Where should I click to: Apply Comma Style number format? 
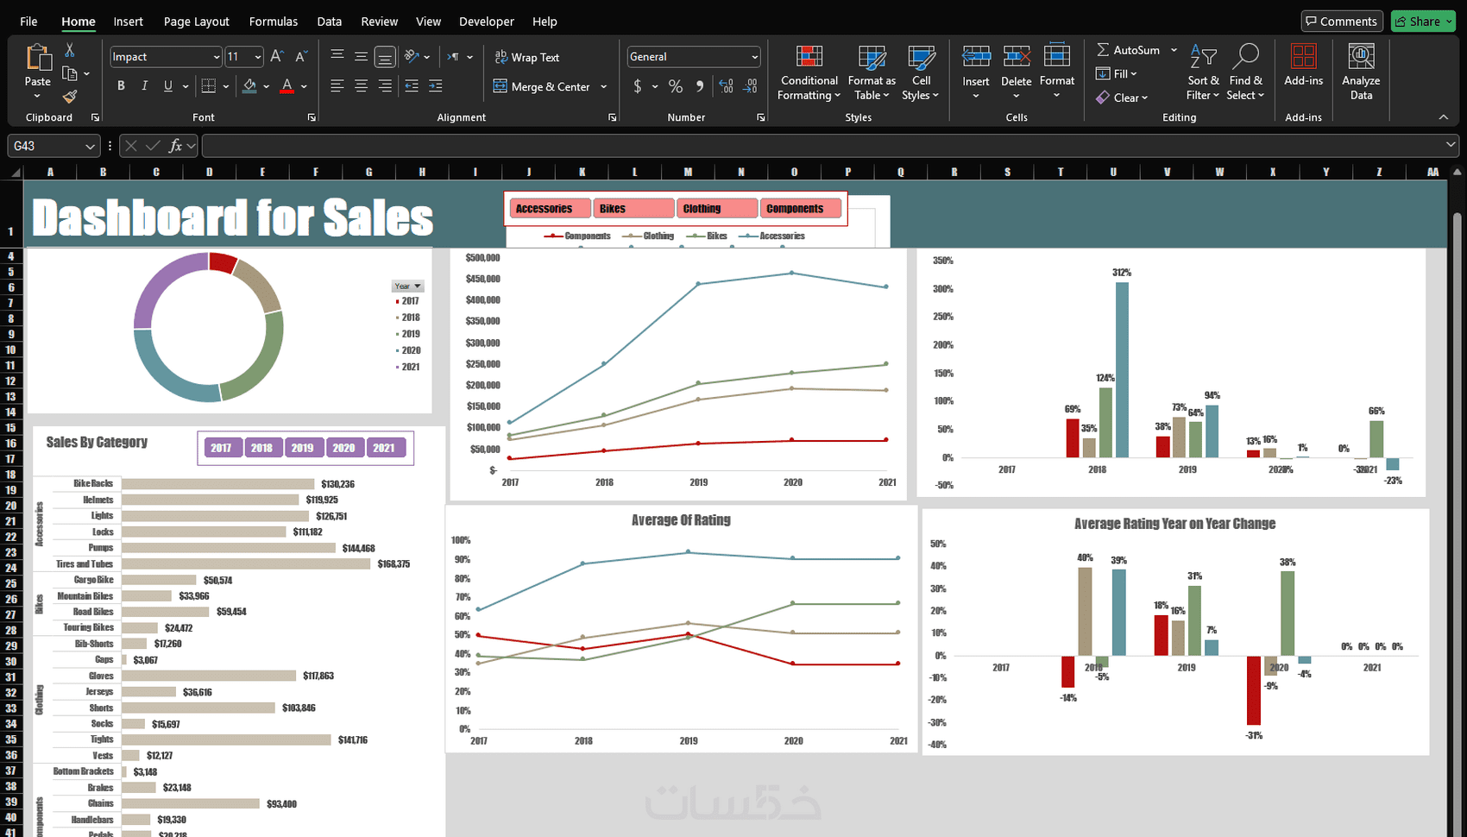point(699,86)
